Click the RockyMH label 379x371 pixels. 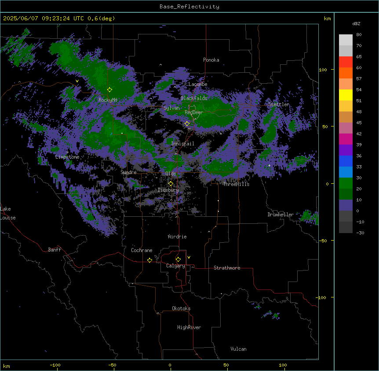[x=108, y=100]
